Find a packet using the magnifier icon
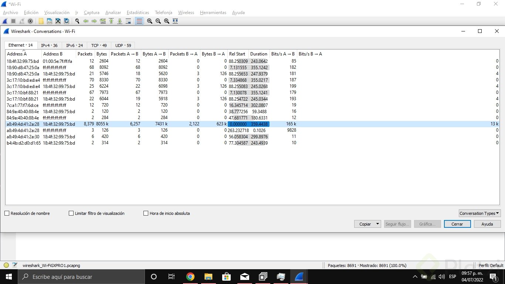 click(77, 21)
